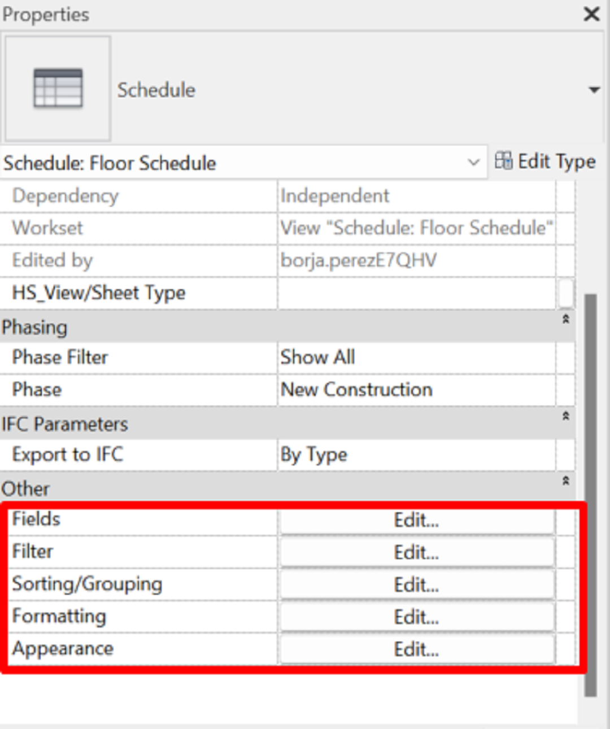Click Edit button for Formatting
This screenshot has width=610, height=729.
pyautogui.click(x=417, y=617)
